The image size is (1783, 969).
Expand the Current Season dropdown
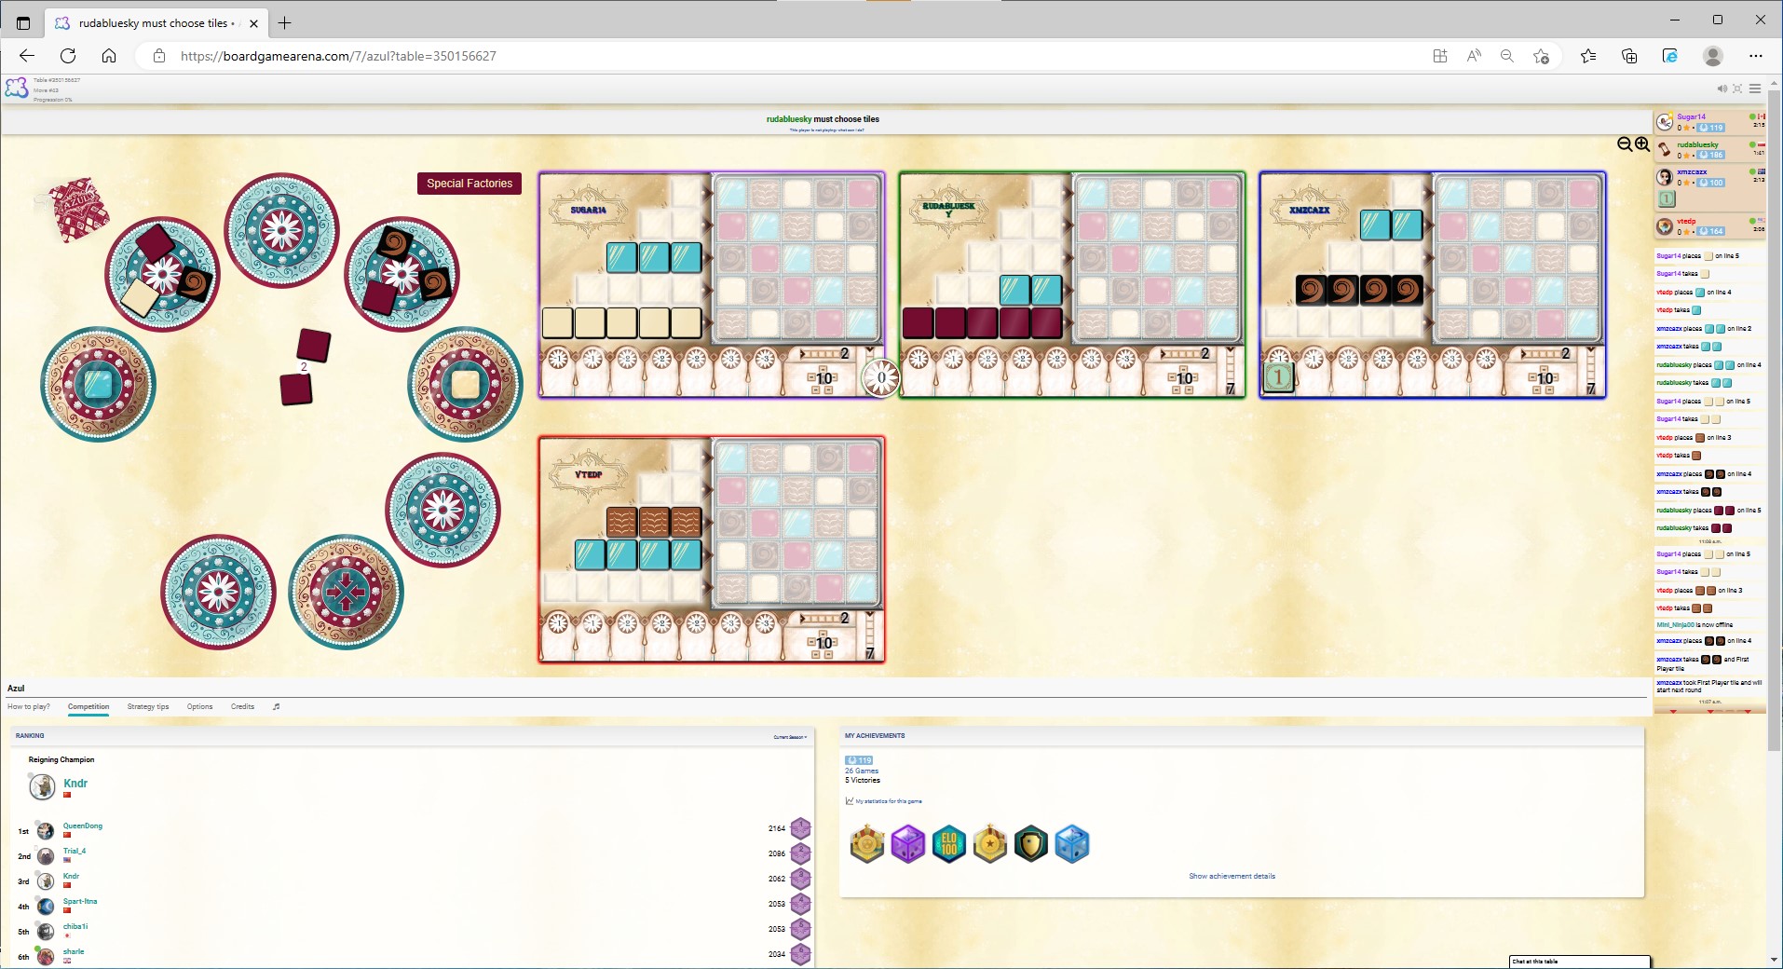point(790,737)
